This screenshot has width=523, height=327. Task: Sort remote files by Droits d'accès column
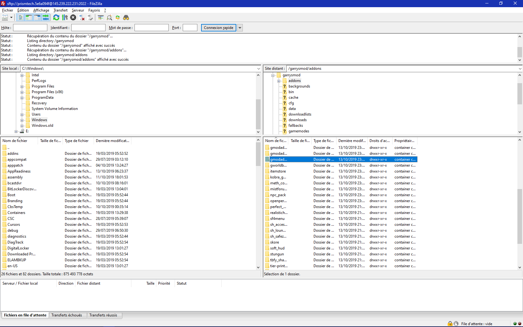coord(379,141)
